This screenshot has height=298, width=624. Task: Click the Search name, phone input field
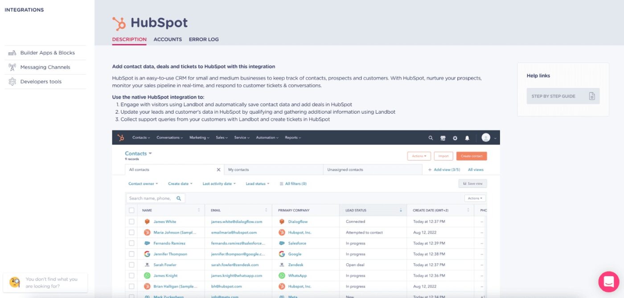[x=151, y=199]
